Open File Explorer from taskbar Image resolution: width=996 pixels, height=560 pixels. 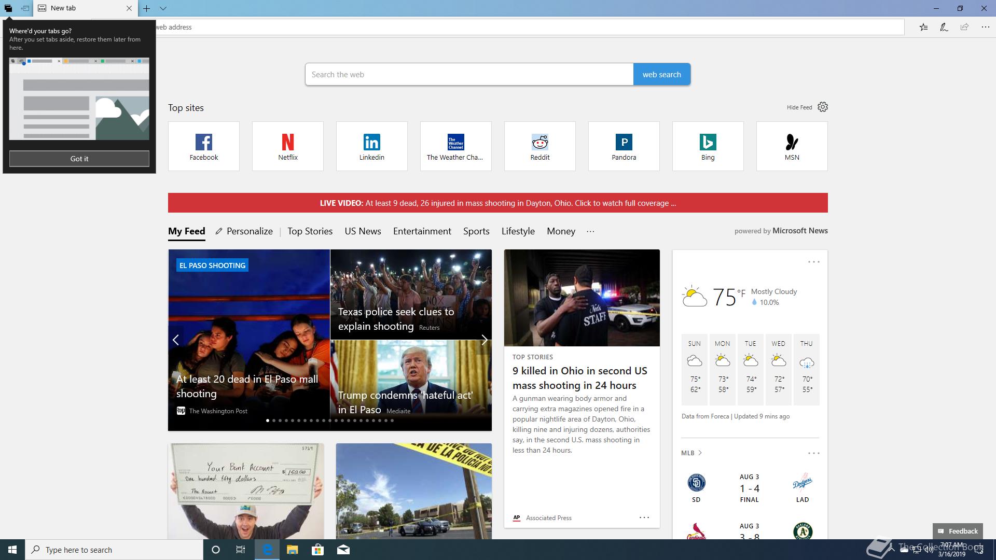(293, 550)
